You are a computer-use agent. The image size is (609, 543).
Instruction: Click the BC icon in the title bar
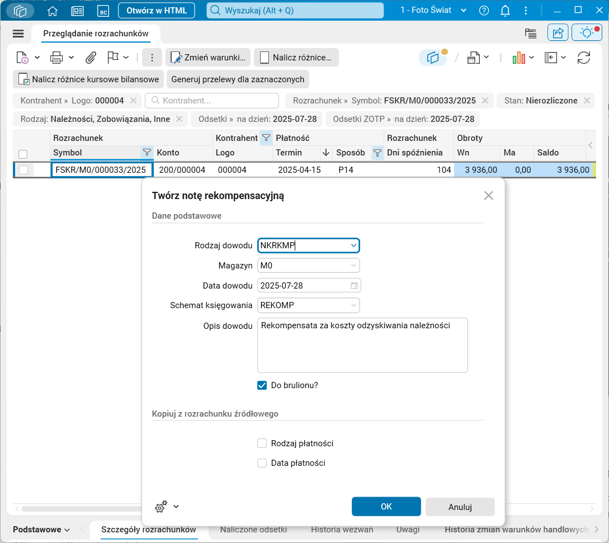pos(103,11)
